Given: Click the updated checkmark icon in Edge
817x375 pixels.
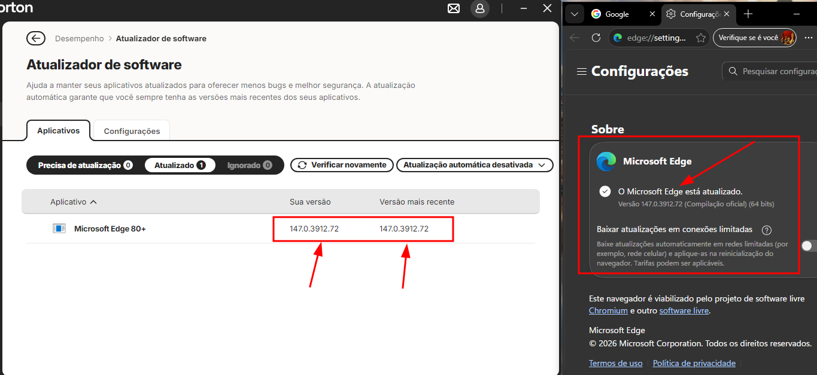Looking at the screenshot, I should 605,191.
